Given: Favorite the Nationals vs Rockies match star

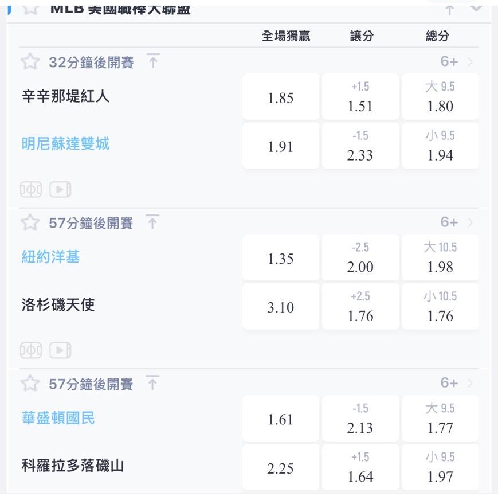Looking at the screenshot, I should tap(30, 383).
